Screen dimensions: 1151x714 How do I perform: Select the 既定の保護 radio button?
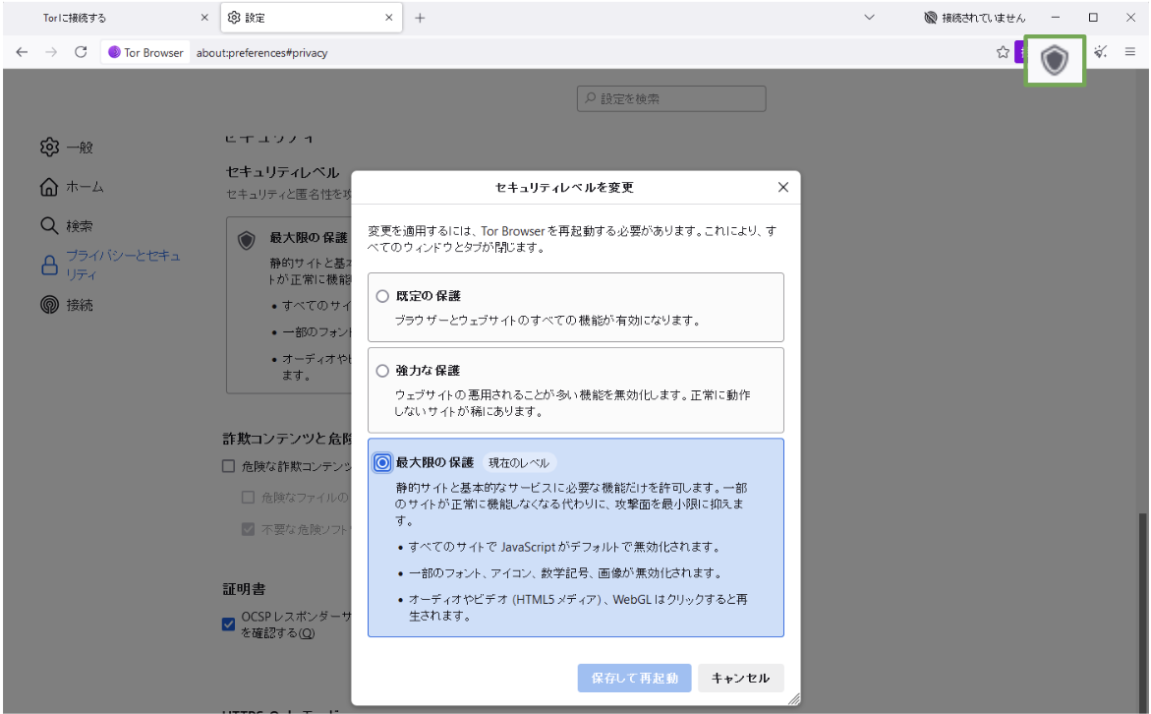click(x=380, y=296)
